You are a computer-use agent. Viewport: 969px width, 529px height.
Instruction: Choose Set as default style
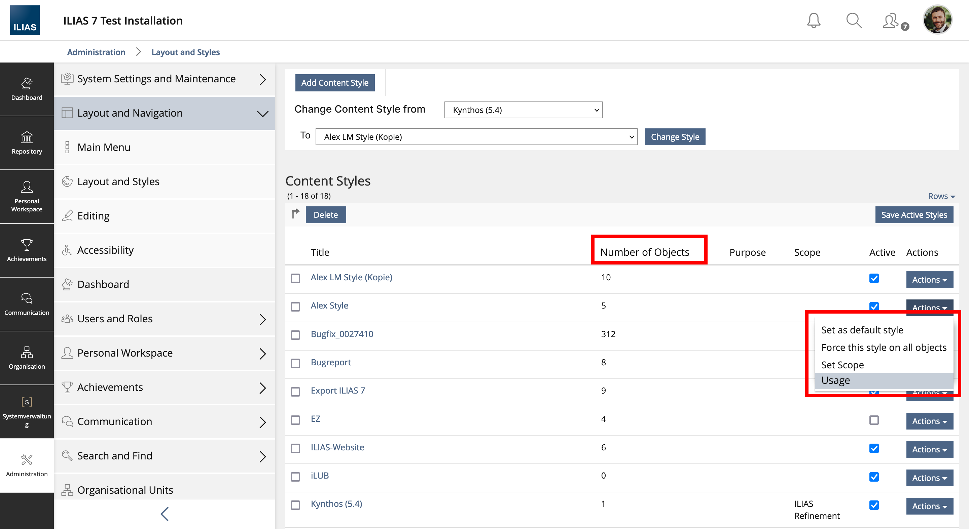click(x=862, y=330)
